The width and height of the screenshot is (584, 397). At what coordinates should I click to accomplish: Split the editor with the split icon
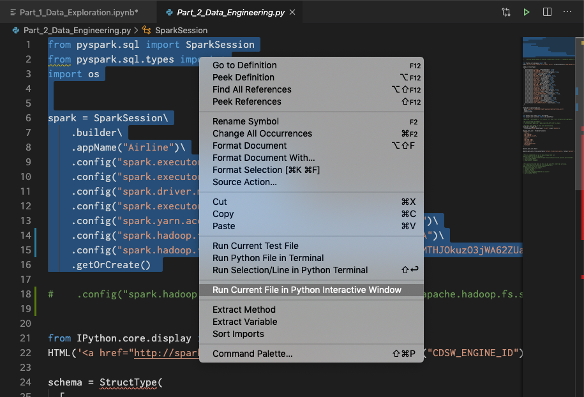[547, 12]
